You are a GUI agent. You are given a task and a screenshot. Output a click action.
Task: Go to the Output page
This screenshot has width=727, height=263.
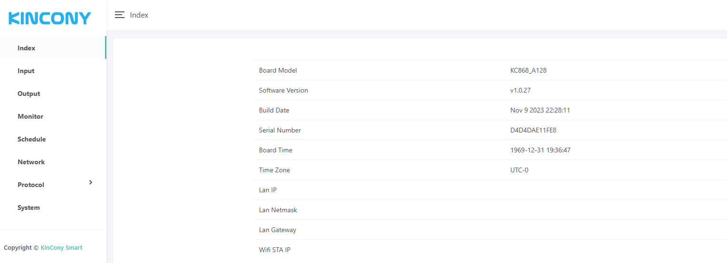[x=29, y=94]
